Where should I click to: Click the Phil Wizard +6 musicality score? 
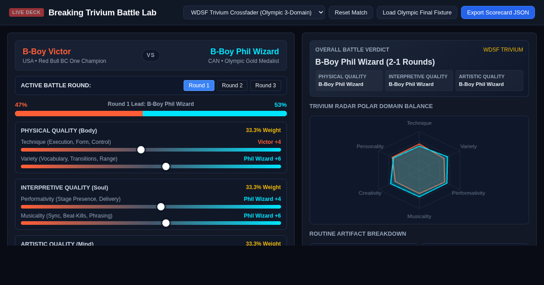point(262,216)
